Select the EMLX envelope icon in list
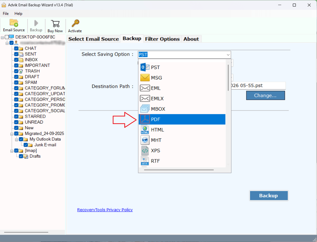Screen dimensions: 317x242 pyautogui.click(x=145, y=99)
